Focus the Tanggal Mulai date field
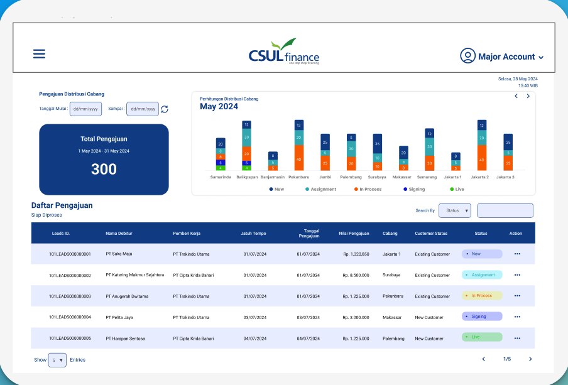 (x=85, y=109)
